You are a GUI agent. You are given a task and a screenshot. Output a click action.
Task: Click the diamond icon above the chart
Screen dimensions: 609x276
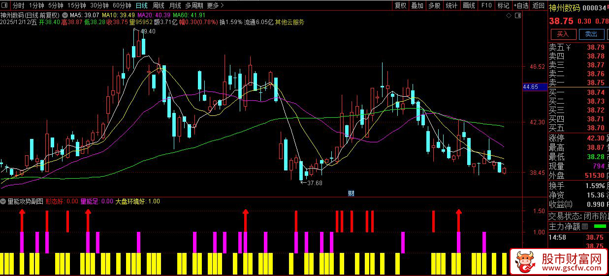(509, 16)
